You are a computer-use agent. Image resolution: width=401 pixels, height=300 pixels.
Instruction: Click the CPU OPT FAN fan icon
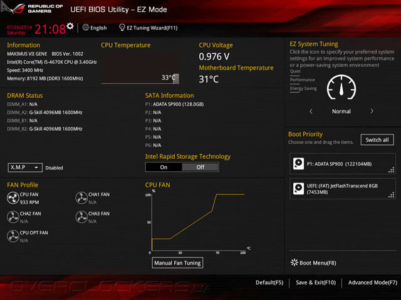point(13,236)
